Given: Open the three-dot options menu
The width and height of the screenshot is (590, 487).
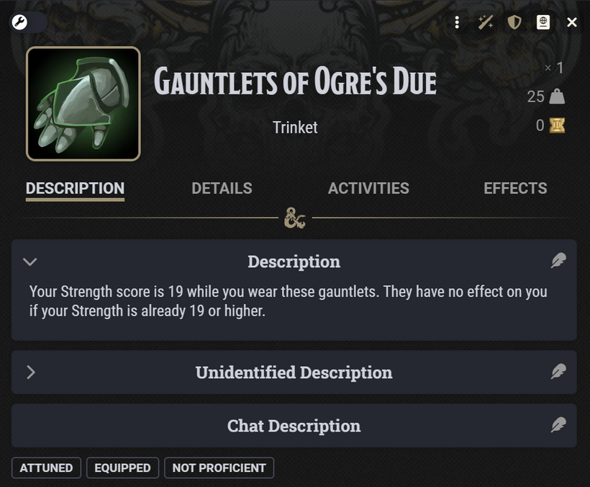Looking at the screenshot, I should click(457, 22).
